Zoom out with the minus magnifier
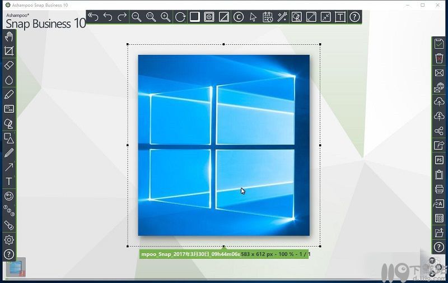Screen dimensions: 448x283 (137, 17)
